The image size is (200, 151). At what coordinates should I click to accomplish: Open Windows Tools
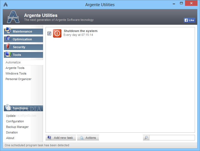coord(16,73)
